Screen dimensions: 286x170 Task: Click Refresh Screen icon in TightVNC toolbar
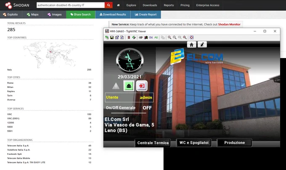click(x=134, y=37)
